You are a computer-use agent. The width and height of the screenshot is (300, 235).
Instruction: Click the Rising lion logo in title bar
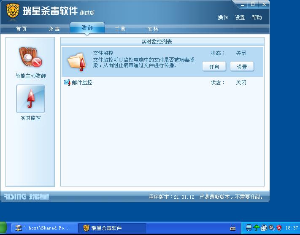(13, 11)
